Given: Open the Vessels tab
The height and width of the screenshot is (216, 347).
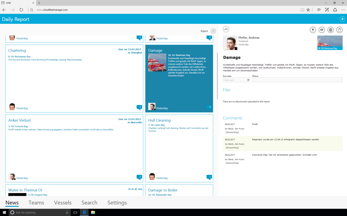Looking at the screenshot, I should point(63,203).
